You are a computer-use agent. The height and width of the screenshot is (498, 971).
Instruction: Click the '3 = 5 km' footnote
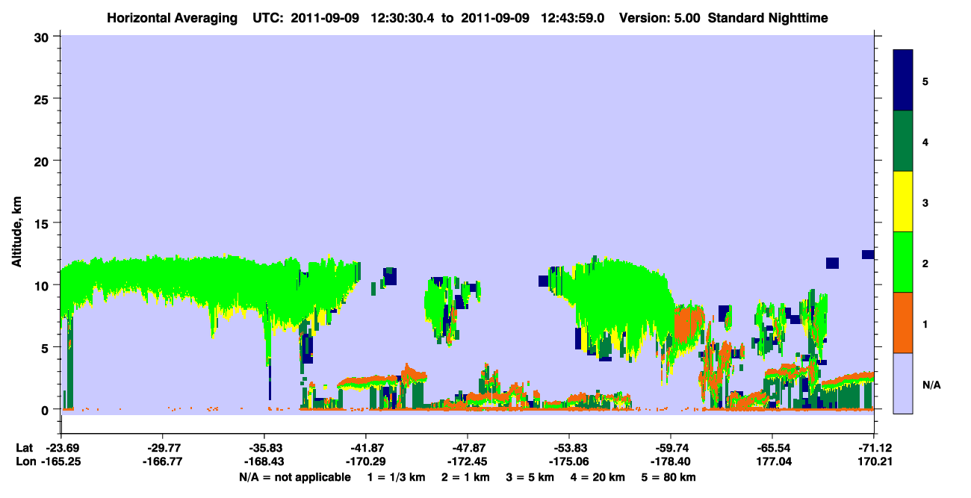[x=530, y=477]
